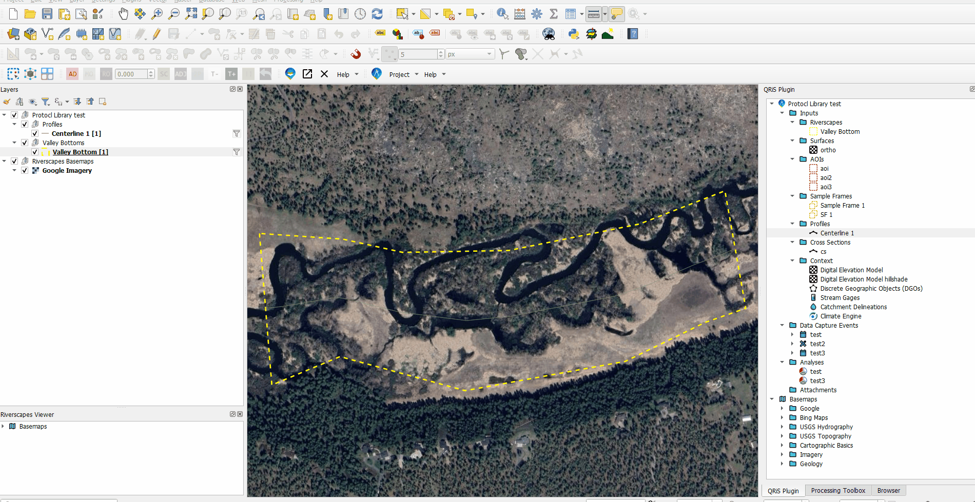Create a new project with the blank page icon
Viewport: 975px width, 502px height.
pyautogui.click(x=13, y=14)
